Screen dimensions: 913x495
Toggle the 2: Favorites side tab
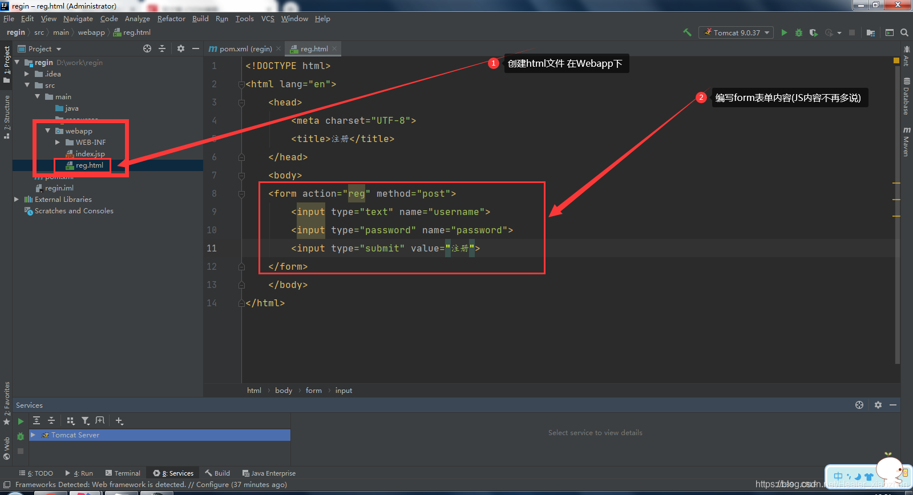6,403
